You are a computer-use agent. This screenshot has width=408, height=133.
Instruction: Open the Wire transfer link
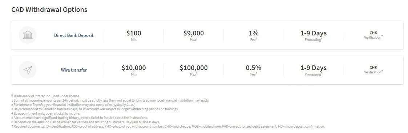click(74, 70)
